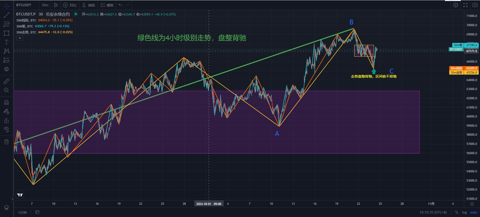480x217 pixels.
Task: Take a chart snapshot with camera icon
Action: [475, 5]
